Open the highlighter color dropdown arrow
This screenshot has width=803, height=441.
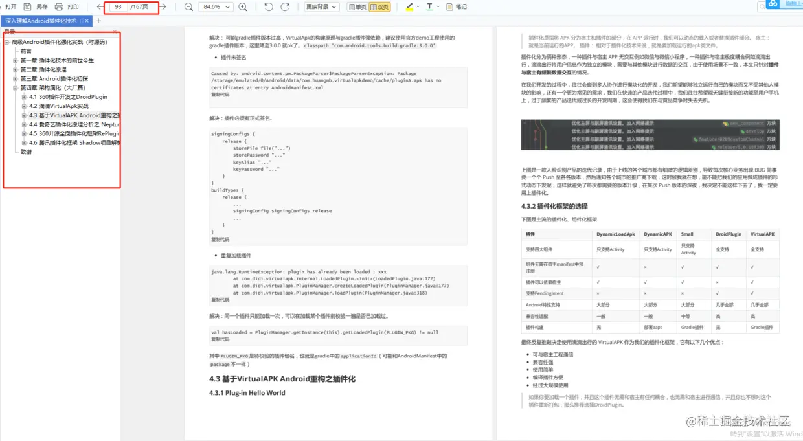pyautogui.click(x=417, y=7)
